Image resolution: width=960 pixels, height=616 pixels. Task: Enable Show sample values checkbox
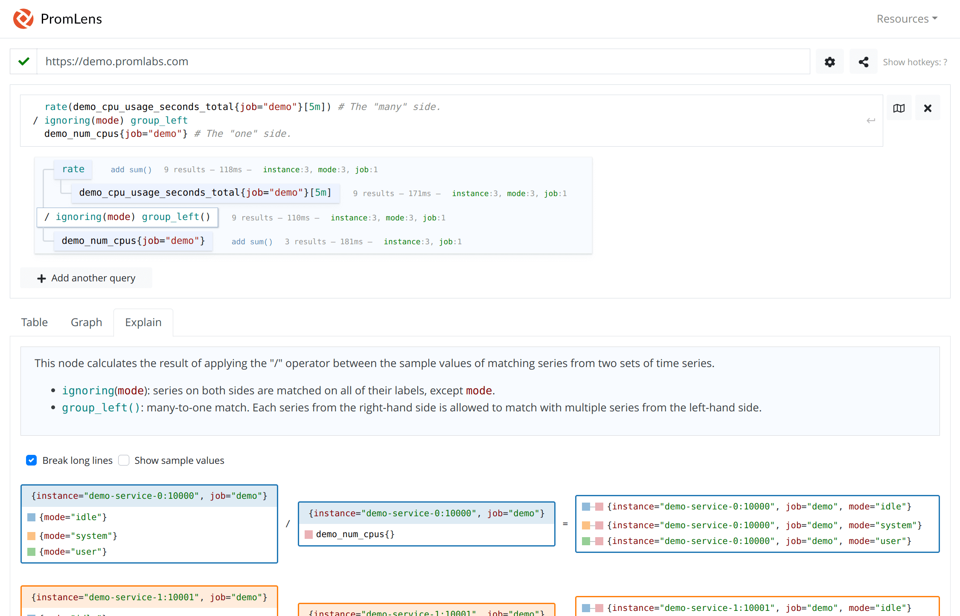pyautogui.click(x=124, y=460)
